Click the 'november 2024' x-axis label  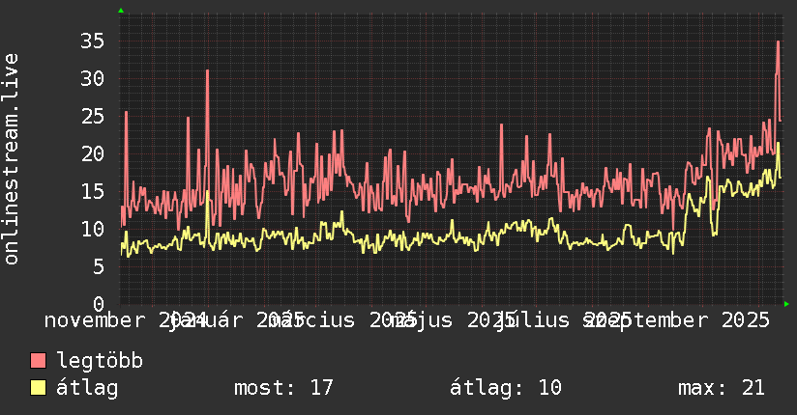(126, 320)
